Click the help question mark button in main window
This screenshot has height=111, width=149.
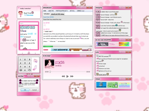pyautogui.click(x=78, y=7)
